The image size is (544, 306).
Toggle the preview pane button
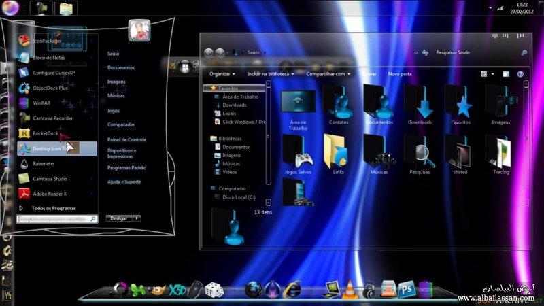pos(506,74)
